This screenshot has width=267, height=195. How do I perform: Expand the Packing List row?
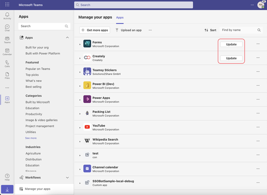pos(80,114)
